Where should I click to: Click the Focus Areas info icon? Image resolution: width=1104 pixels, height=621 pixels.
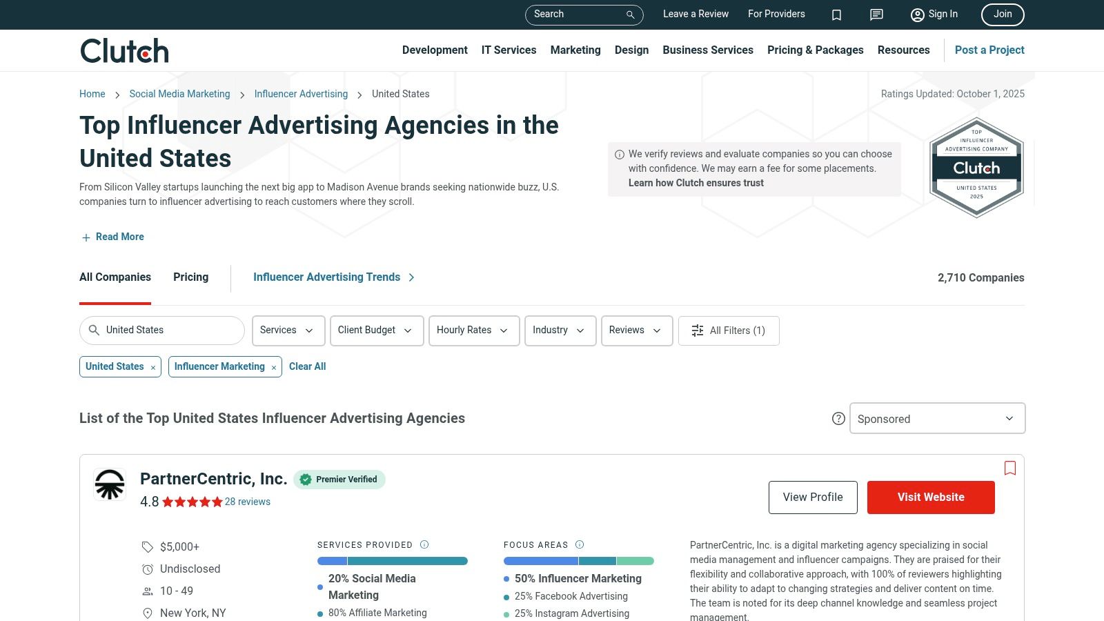click(580, 544)
